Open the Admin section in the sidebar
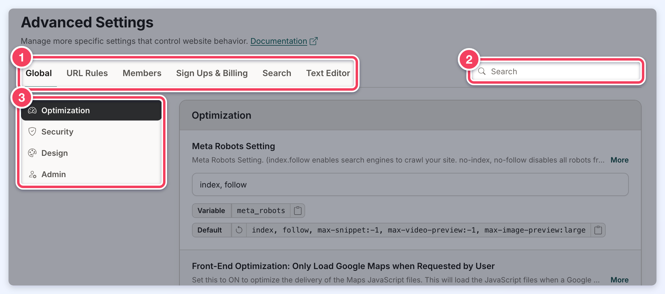This screenshot has height=294, width=665. click(91, 174)
